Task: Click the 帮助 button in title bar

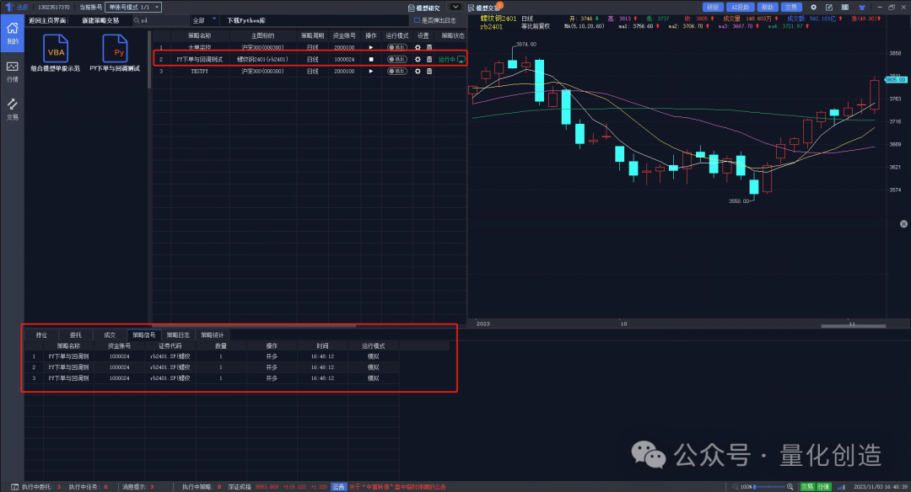Action: coord(767,7)
